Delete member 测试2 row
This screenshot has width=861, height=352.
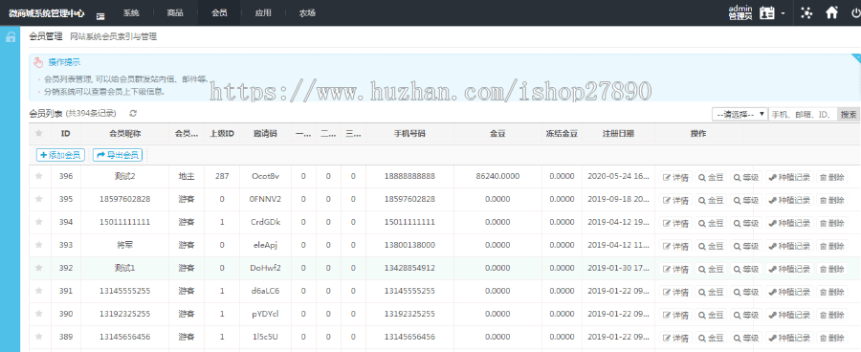(x=832, y=177)
